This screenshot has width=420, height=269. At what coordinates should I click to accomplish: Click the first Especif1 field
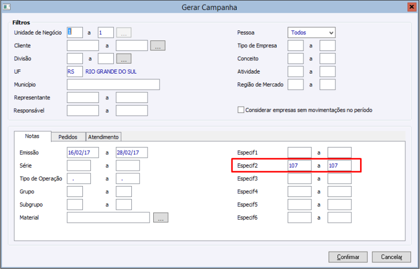[300, 152]
